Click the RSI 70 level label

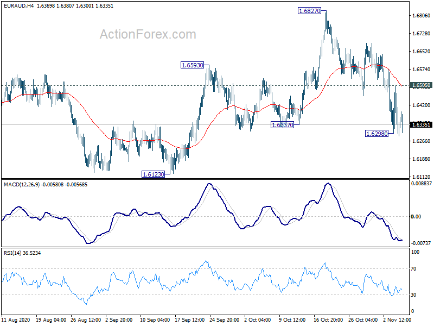tap(413, 269)
